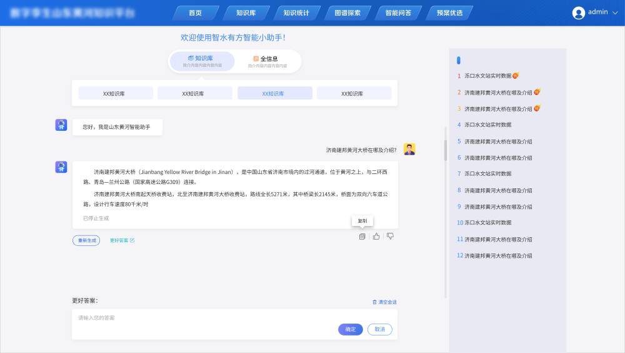Go to the 首页 nav item

pos(195,13)
